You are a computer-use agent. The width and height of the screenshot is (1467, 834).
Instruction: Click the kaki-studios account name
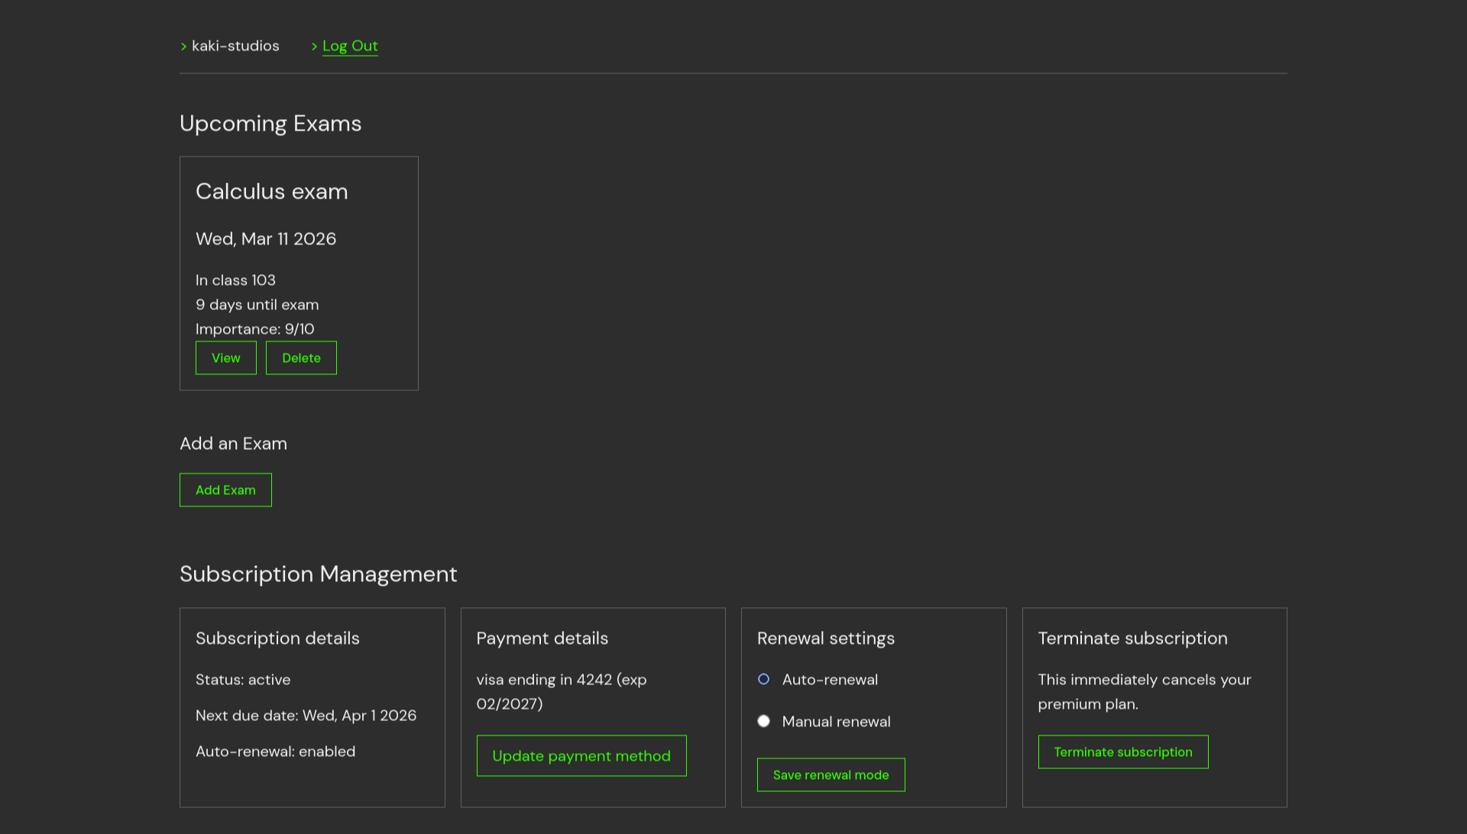pyautogui.click(x=237, y=46)
